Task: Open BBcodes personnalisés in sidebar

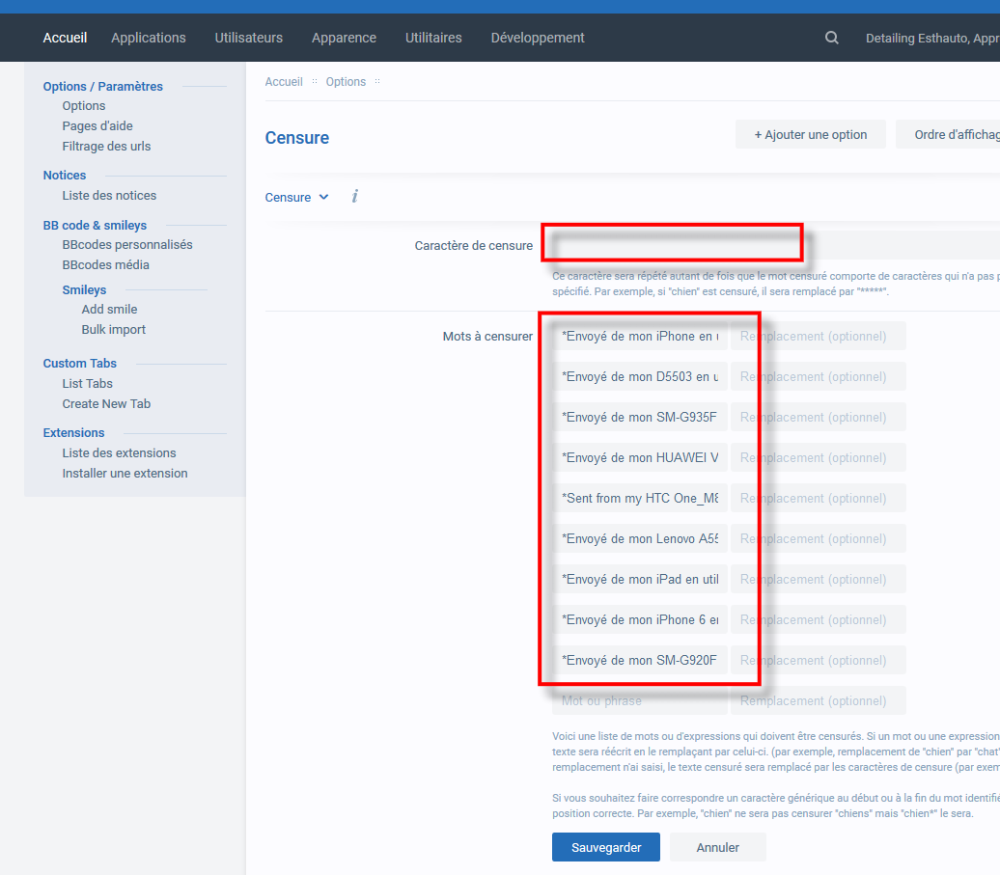Action: click(x=127, y=245)
